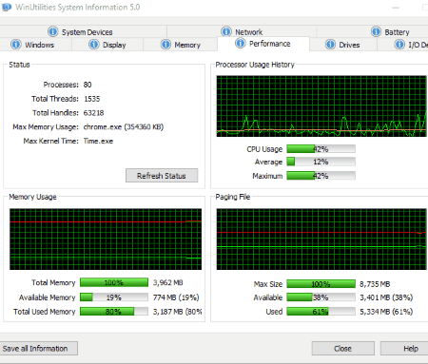
Task: Minimize the System Information window
Action: (x=396, y=8)
